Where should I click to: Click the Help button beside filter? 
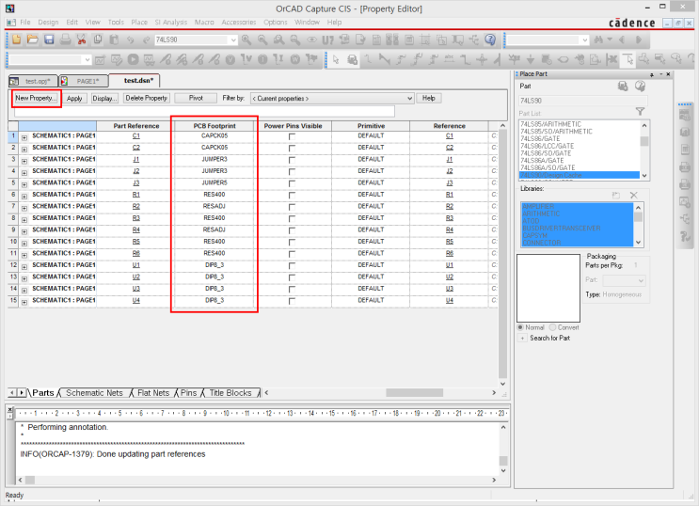click(428, 98)
